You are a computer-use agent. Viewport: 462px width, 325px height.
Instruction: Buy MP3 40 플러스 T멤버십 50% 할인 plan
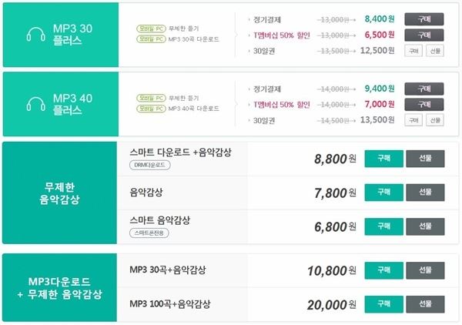423,103
